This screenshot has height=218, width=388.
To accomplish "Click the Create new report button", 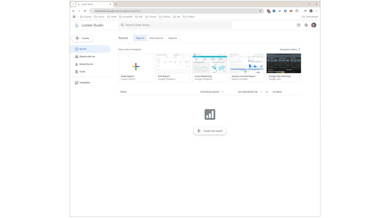I will (x=210, y=131).
